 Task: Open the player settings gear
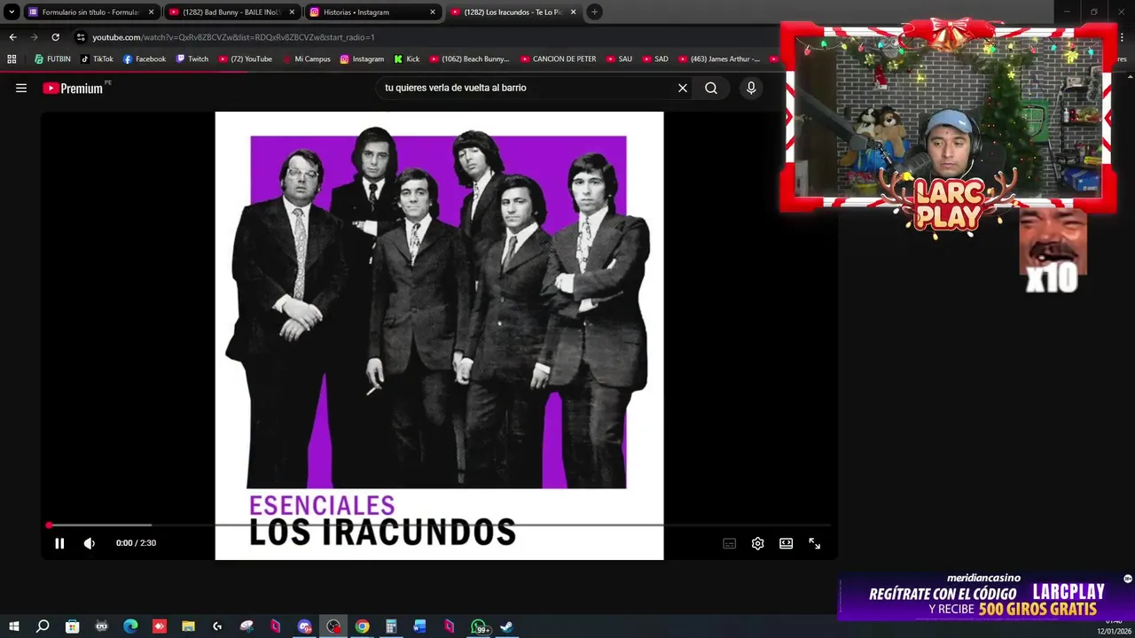click(x=757, y=543)
